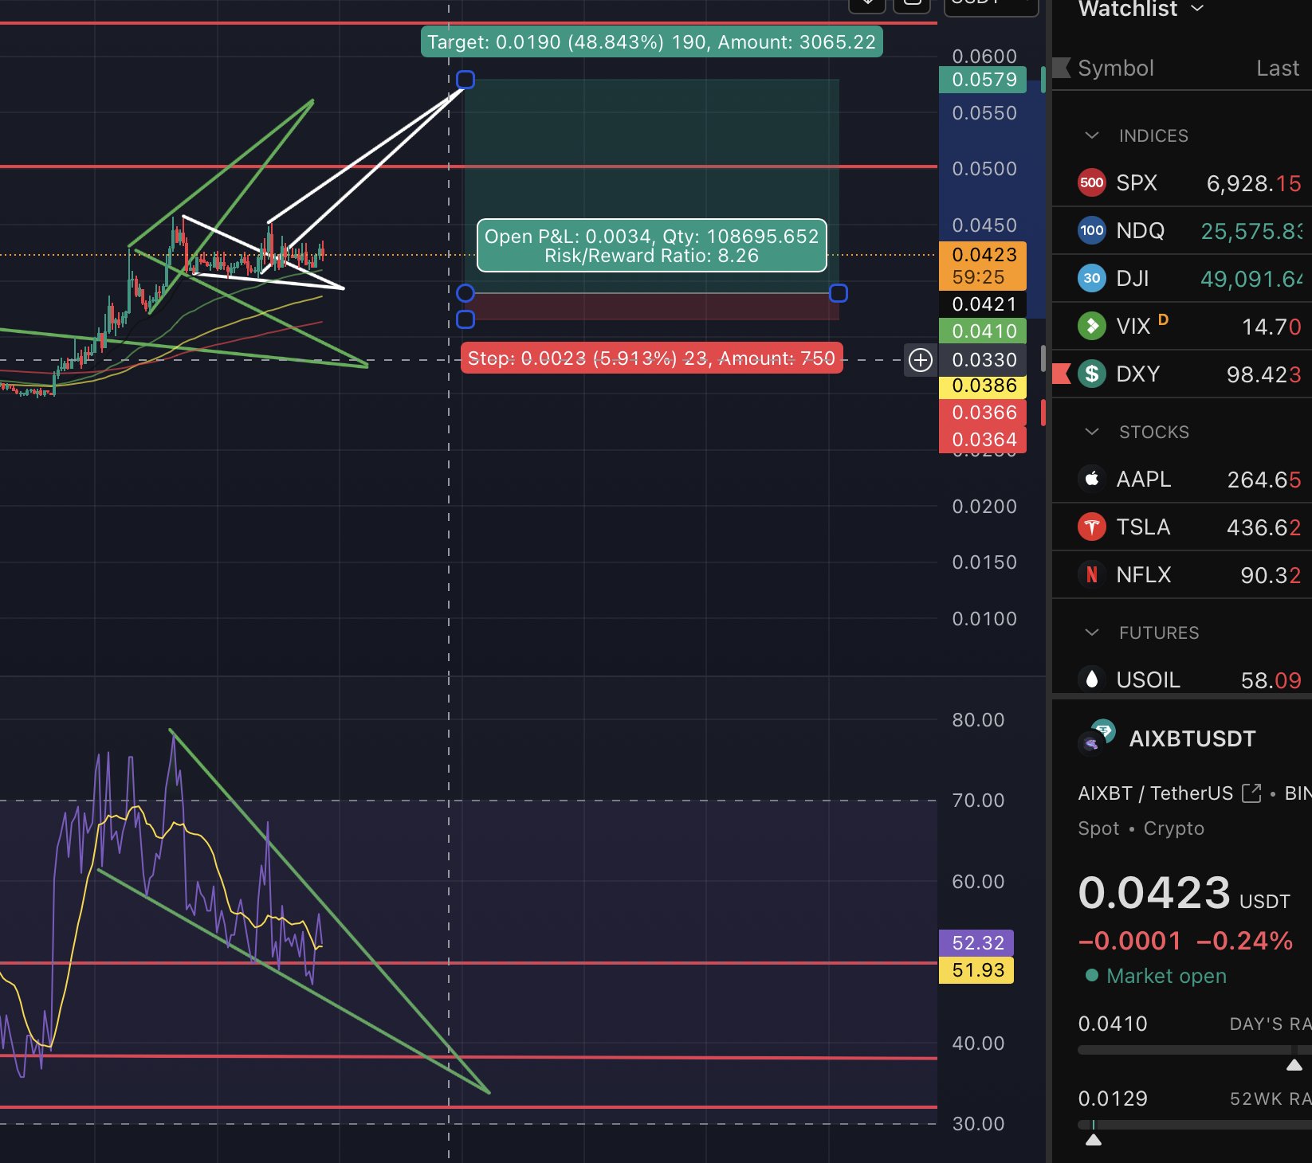
Task: Click the red 0.0364 price axis label
Action: (983, 439)
